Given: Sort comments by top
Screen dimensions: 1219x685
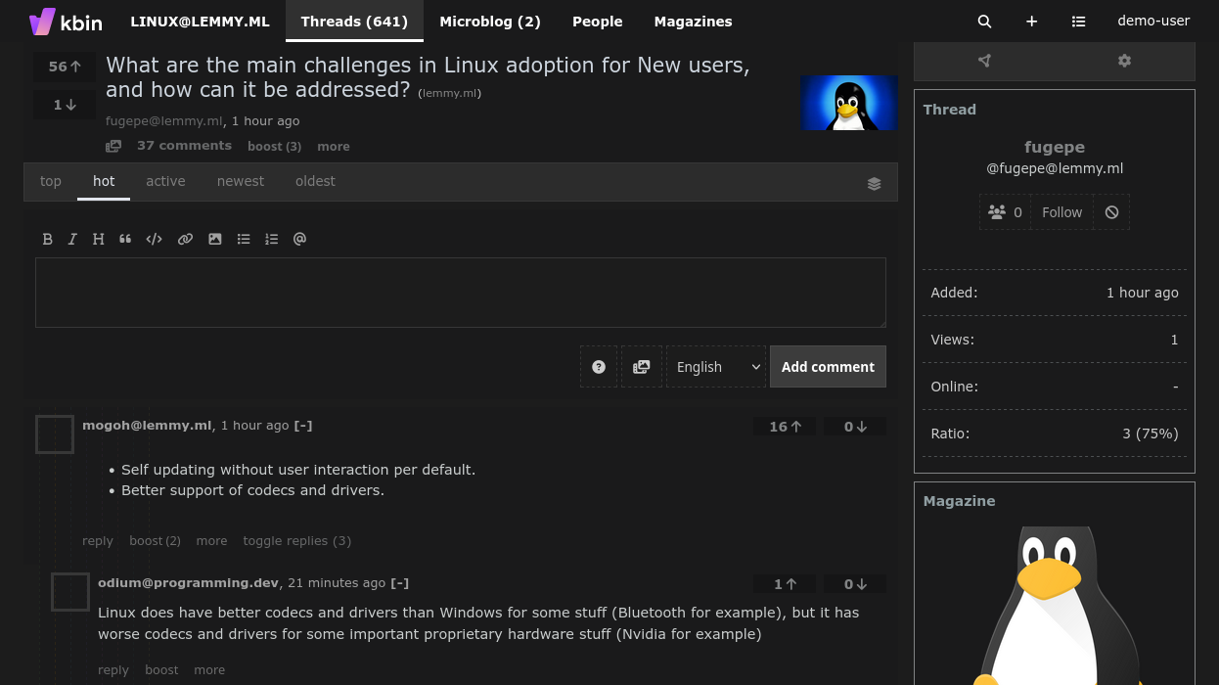Looking at the screenshot, I should (51, 182).
